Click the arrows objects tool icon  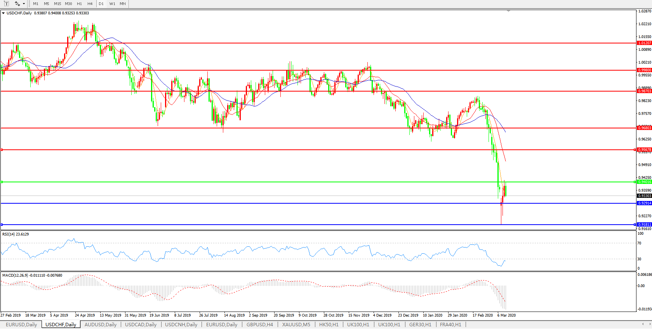(17, 3)
